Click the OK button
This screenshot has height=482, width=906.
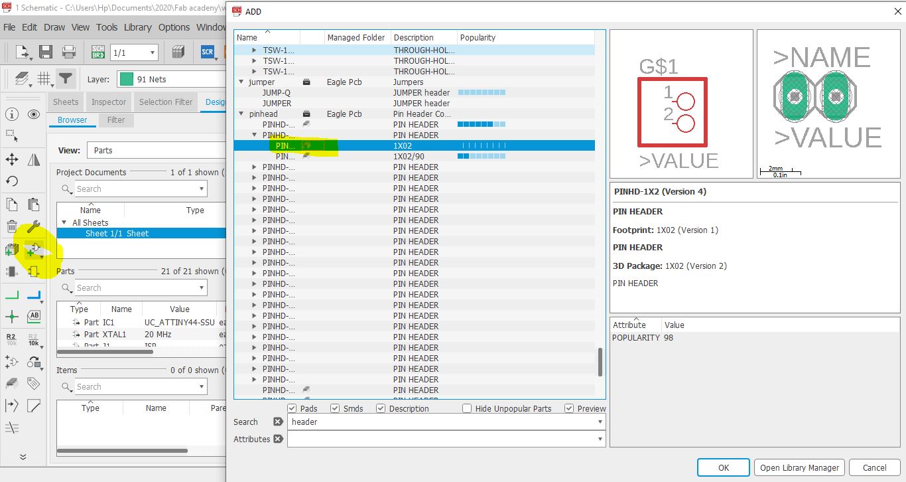[x=724, y=467]
